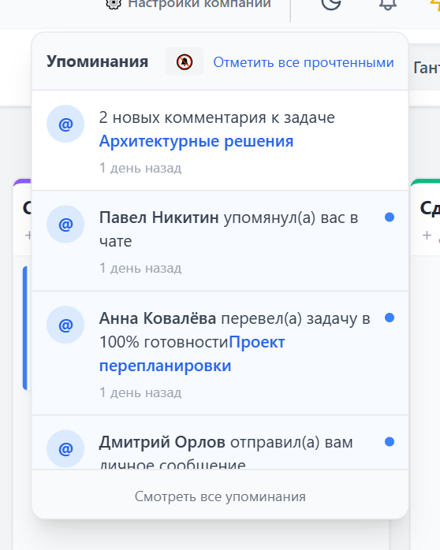This screenshot has height=550, width=440.
Task: Open Павел Никитин chat mention notification
Action: coord(220,241)
